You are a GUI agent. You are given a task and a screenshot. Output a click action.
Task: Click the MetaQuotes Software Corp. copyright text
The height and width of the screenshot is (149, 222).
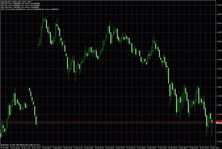[21, 145]
